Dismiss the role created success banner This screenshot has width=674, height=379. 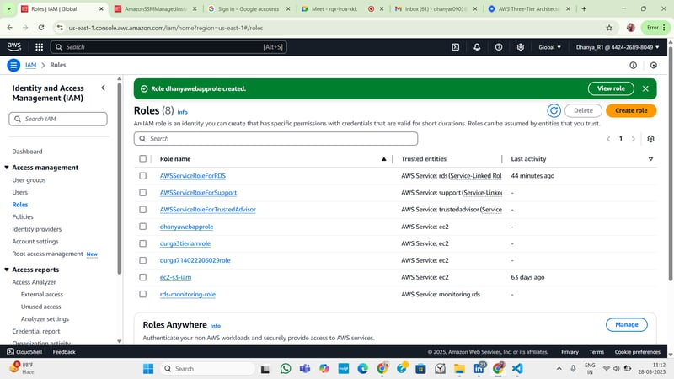[x=645, y=88]
